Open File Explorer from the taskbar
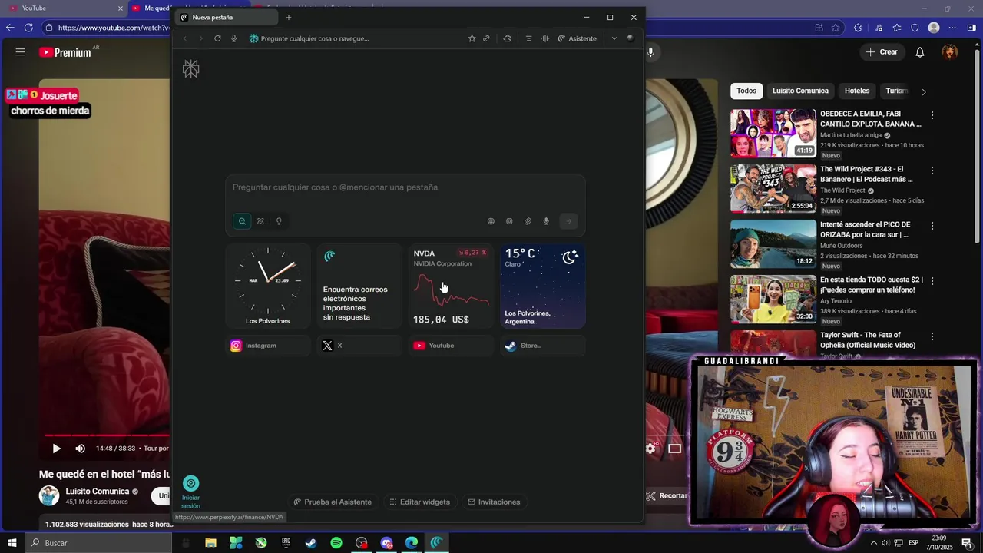The image size is (983, 553). click(x=210, y=543)
